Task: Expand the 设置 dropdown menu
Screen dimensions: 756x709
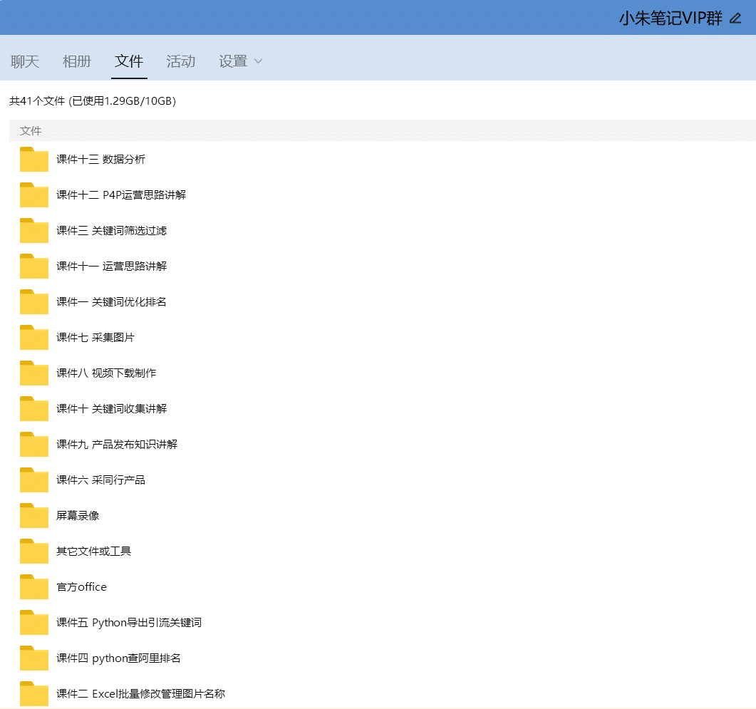Action: pos(241,61)
